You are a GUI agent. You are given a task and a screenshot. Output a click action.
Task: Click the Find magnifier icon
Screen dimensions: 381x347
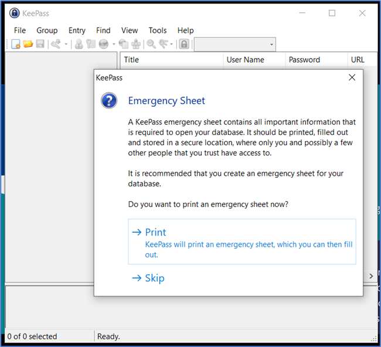(x=151, y=44)
